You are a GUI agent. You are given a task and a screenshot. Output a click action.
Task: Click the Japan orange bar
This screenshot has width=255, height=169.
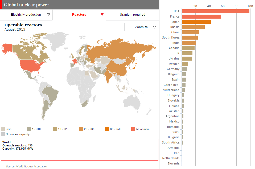click(x=196, y=22)
